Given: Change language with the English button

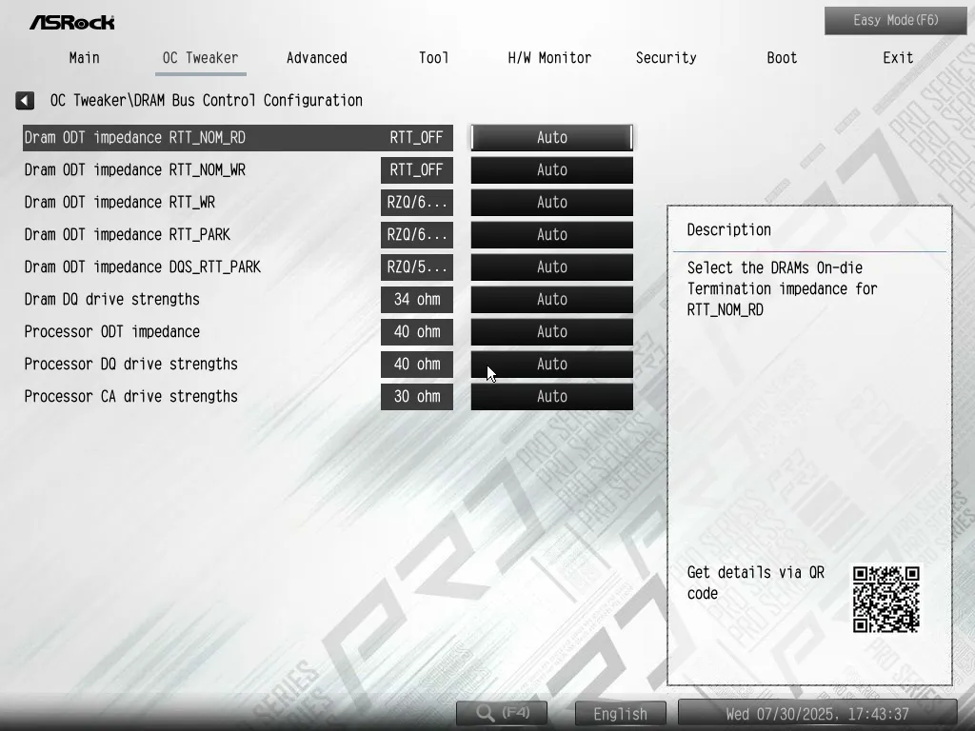Looking at the screenshot, I should point(620,713).
